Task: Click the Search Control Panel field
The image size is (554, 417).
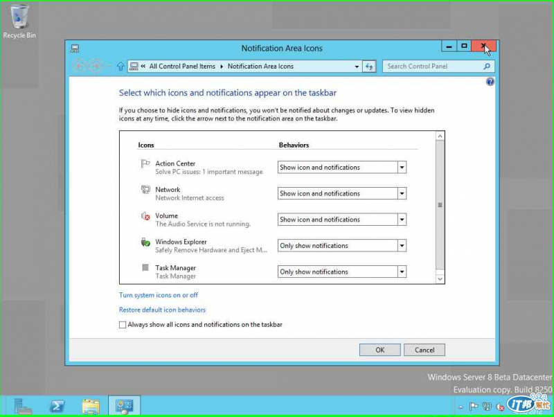Action: pyautogui.click(x=438, y=66)
